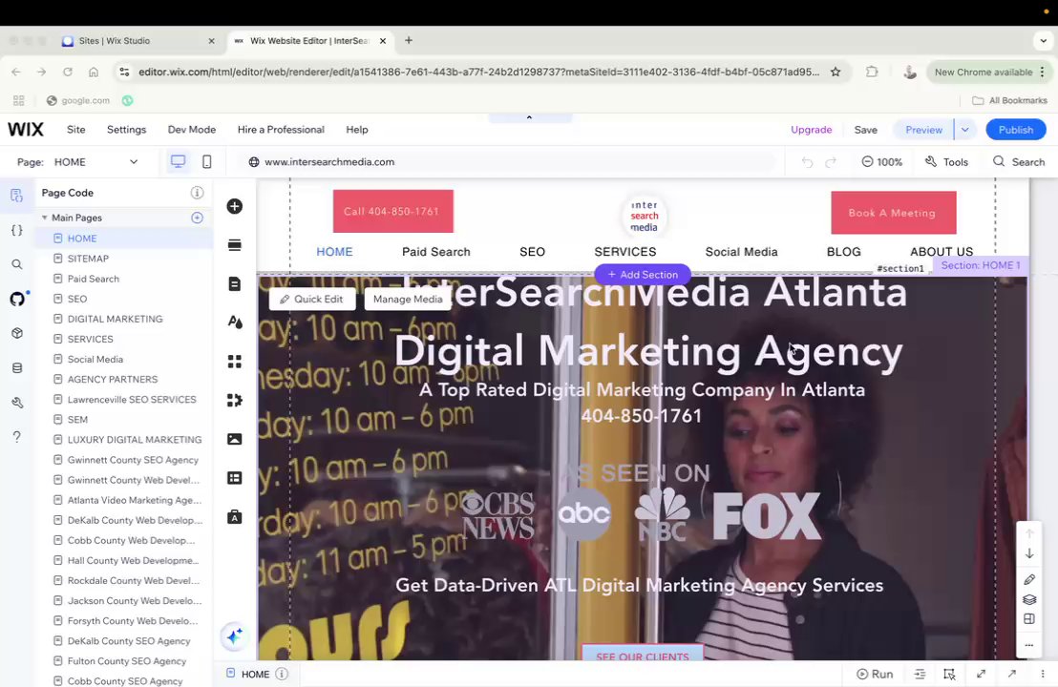Open the Site Design theme icon
Viewport: 1058px width, 687px height.
234,323
